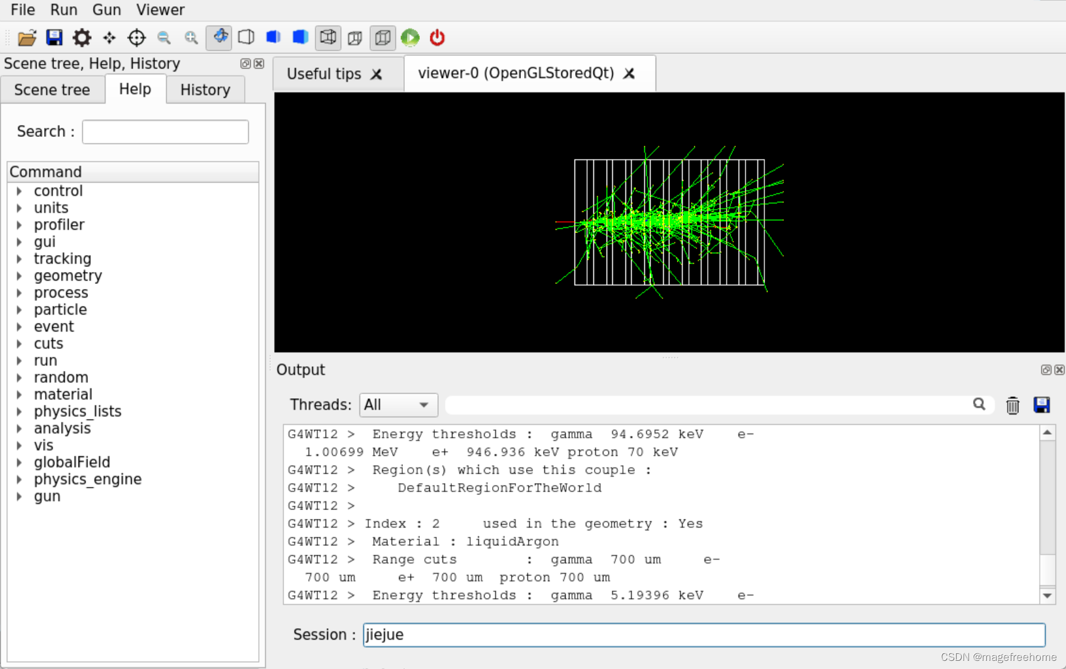Expand the gun command node
The image size is (1066, 669).
[19, 496]
